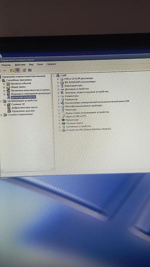
Task: Click the Help question mark toolbar icon
Action: 24,70
